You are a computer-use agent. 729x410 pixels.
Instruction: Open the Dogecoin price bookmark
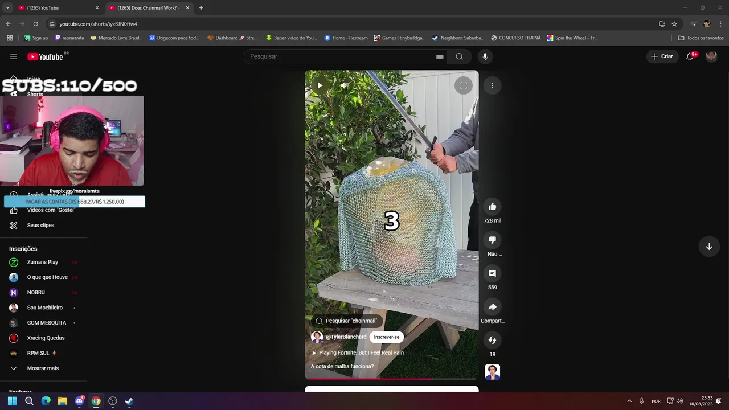coord(174,38)
